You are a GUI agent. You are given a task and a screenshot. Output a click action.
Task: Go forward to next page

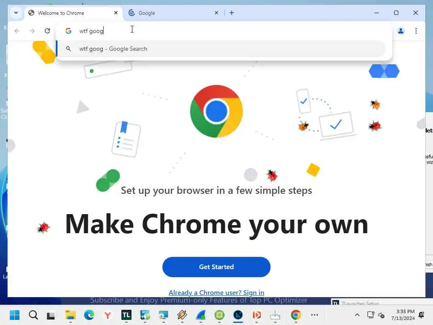click(32, 30)
